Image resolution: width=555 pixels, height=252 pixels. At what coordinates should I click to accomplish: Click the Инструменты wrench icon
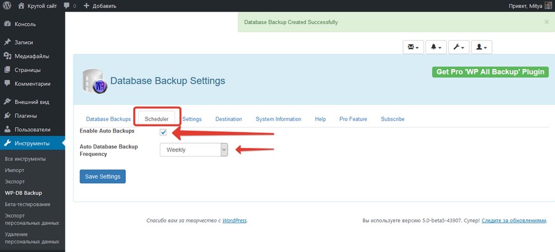pos(7,144)
